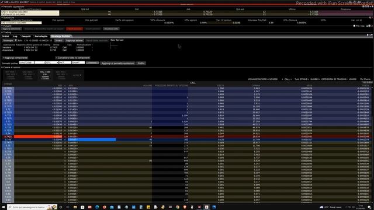Open VISUALIZZAZIONE A SCHEDE dropdown
The width and height of the screenshot is (374, 210).
click(x=265, y=79)
